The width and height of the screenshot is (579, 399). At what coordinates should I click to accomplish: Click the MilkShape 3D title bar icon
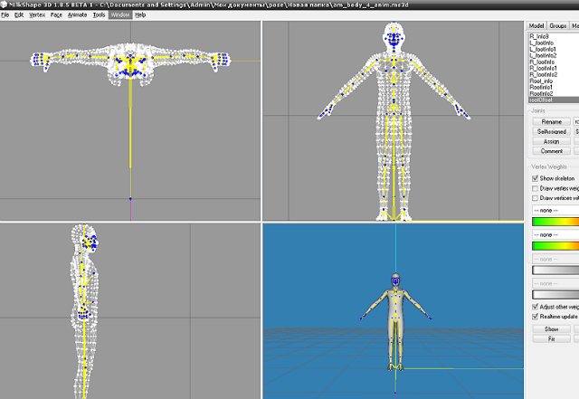[5, 5]
